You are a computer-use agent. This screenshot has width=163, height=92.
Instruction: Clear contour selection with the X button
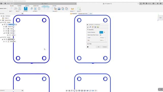[x=104, y=32]
